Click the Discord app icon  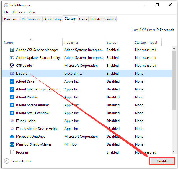click(12, 74)
